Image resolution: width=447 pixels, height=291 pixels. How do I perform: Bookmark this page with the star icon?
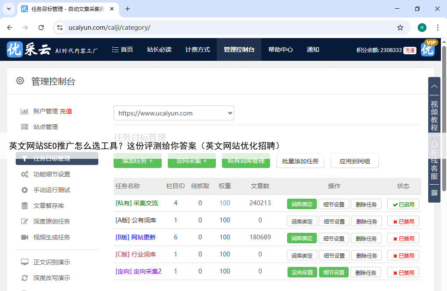coord(400,28)
